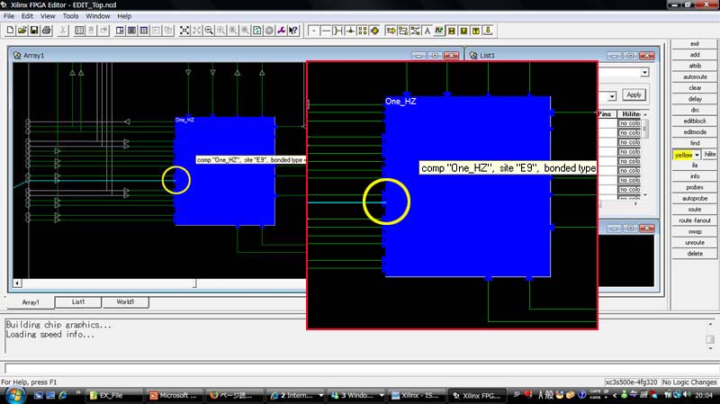This screenshot has width=720, height=404.
Task: Click the Open file toolbar icon
Action: tap(22, 31)
